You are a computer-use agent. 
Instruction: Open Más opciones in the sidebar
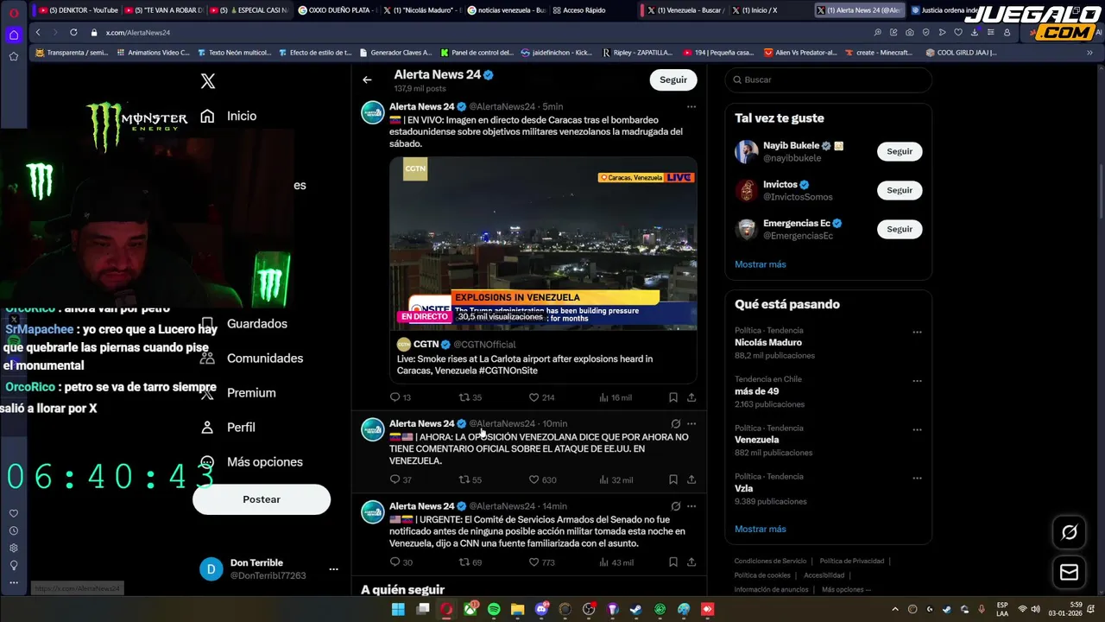click(265, 462)
